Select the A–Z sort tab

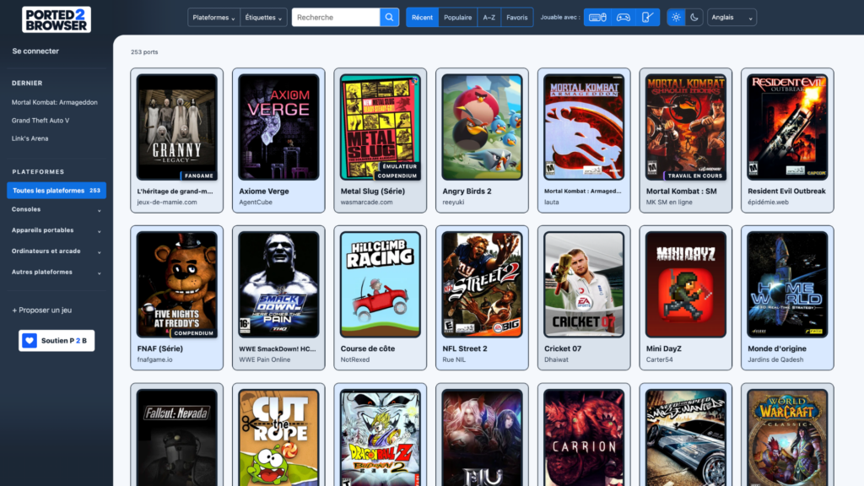click(x=489, y=17)
